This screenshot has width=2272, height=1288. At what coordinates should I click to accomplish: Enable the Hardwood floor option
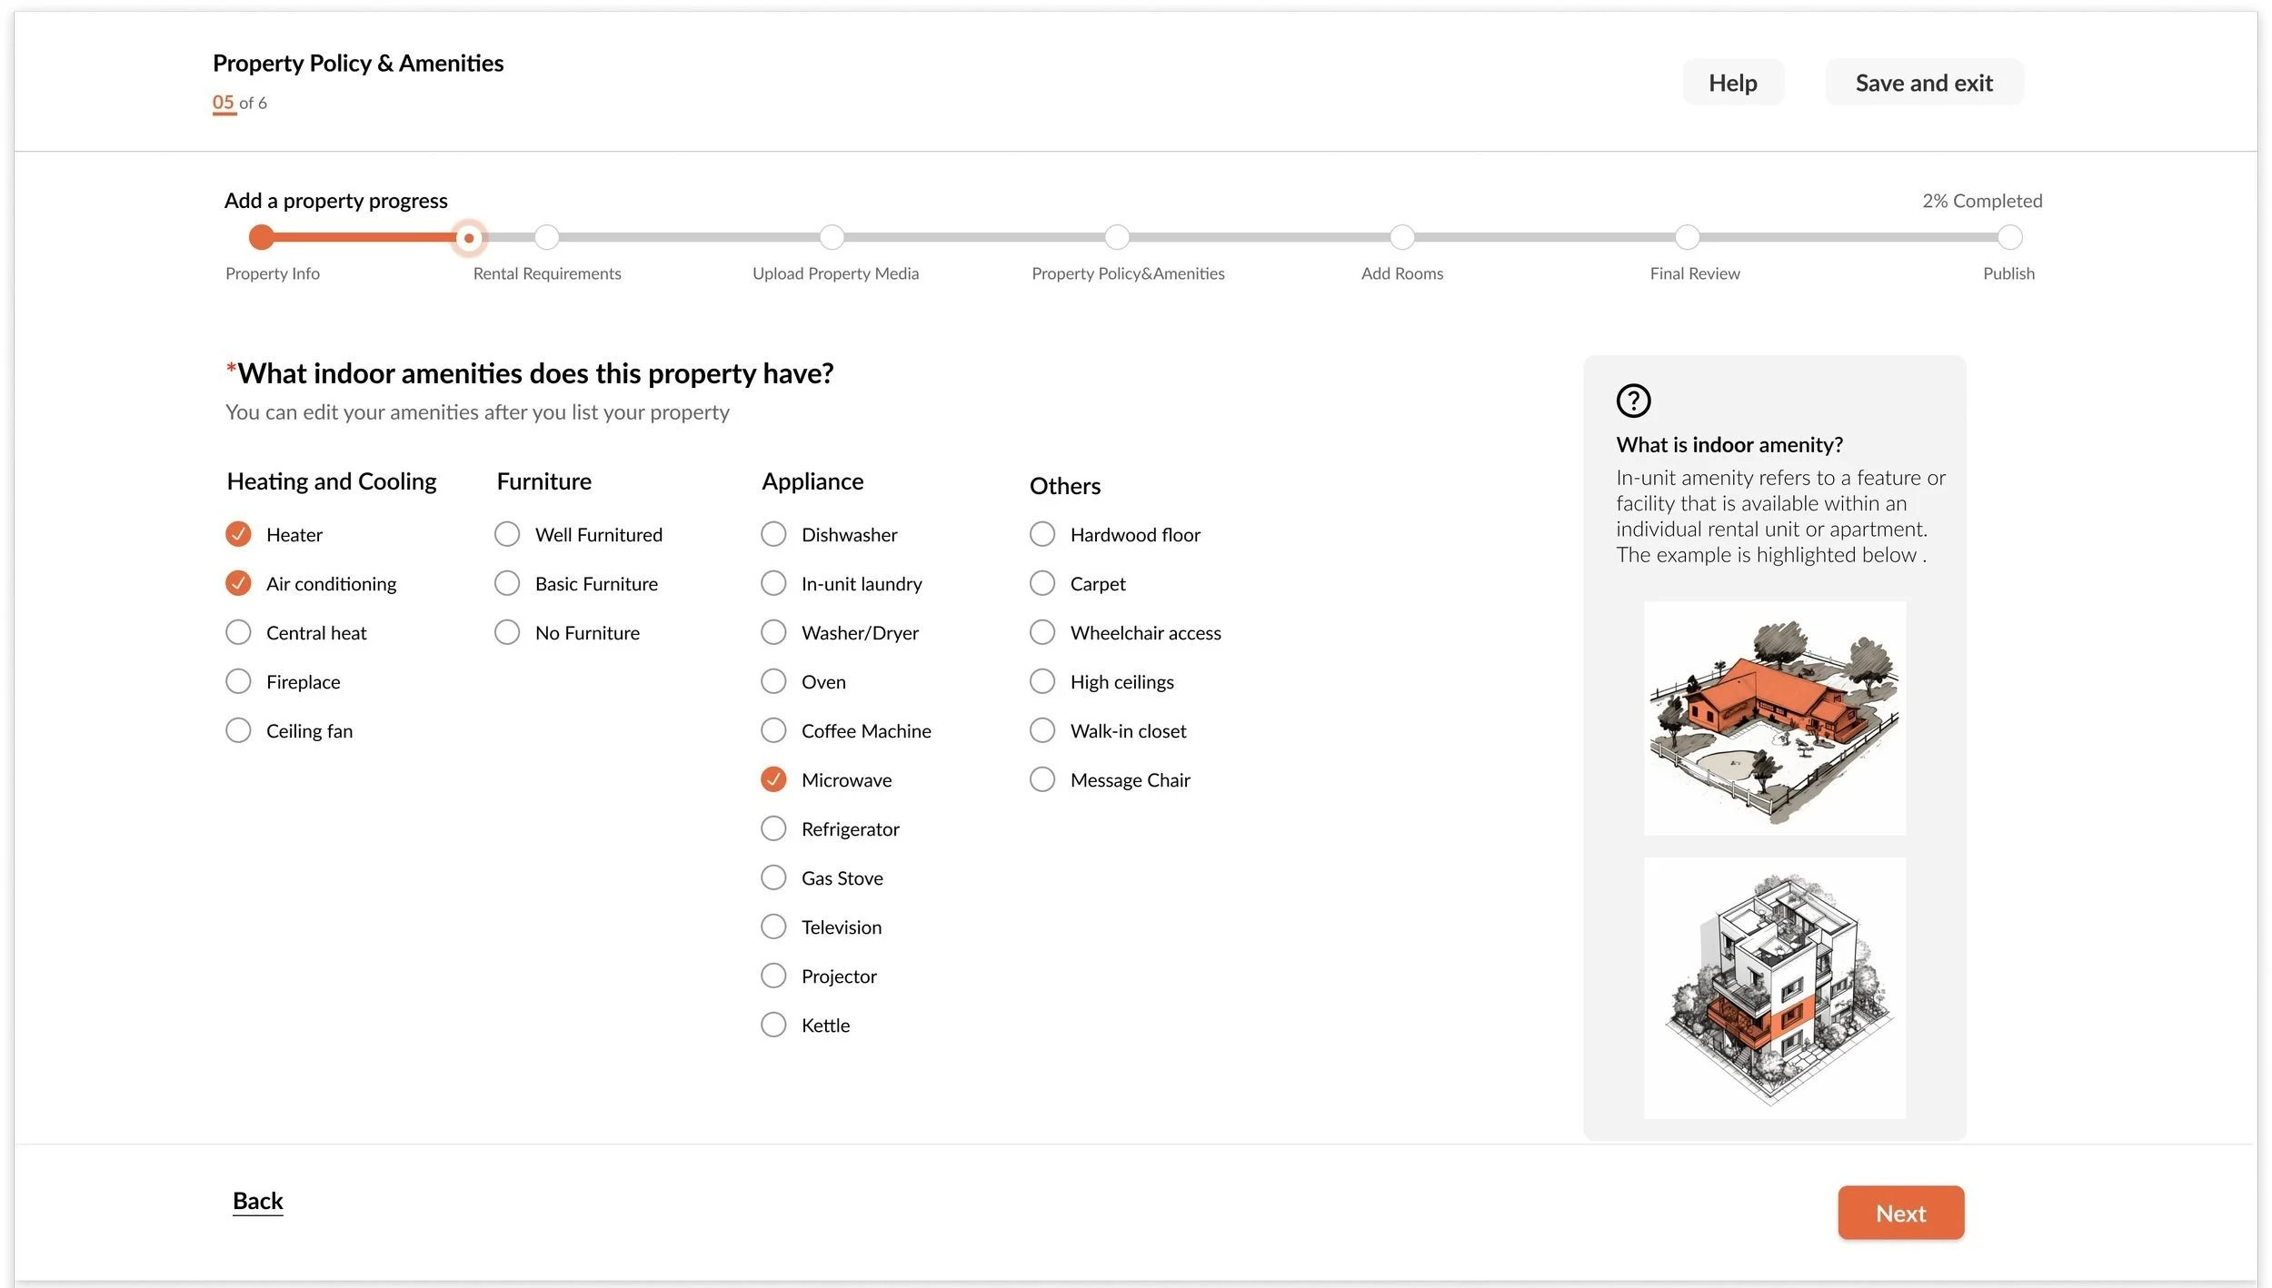pyautogui.click(x=1042, y=534)
